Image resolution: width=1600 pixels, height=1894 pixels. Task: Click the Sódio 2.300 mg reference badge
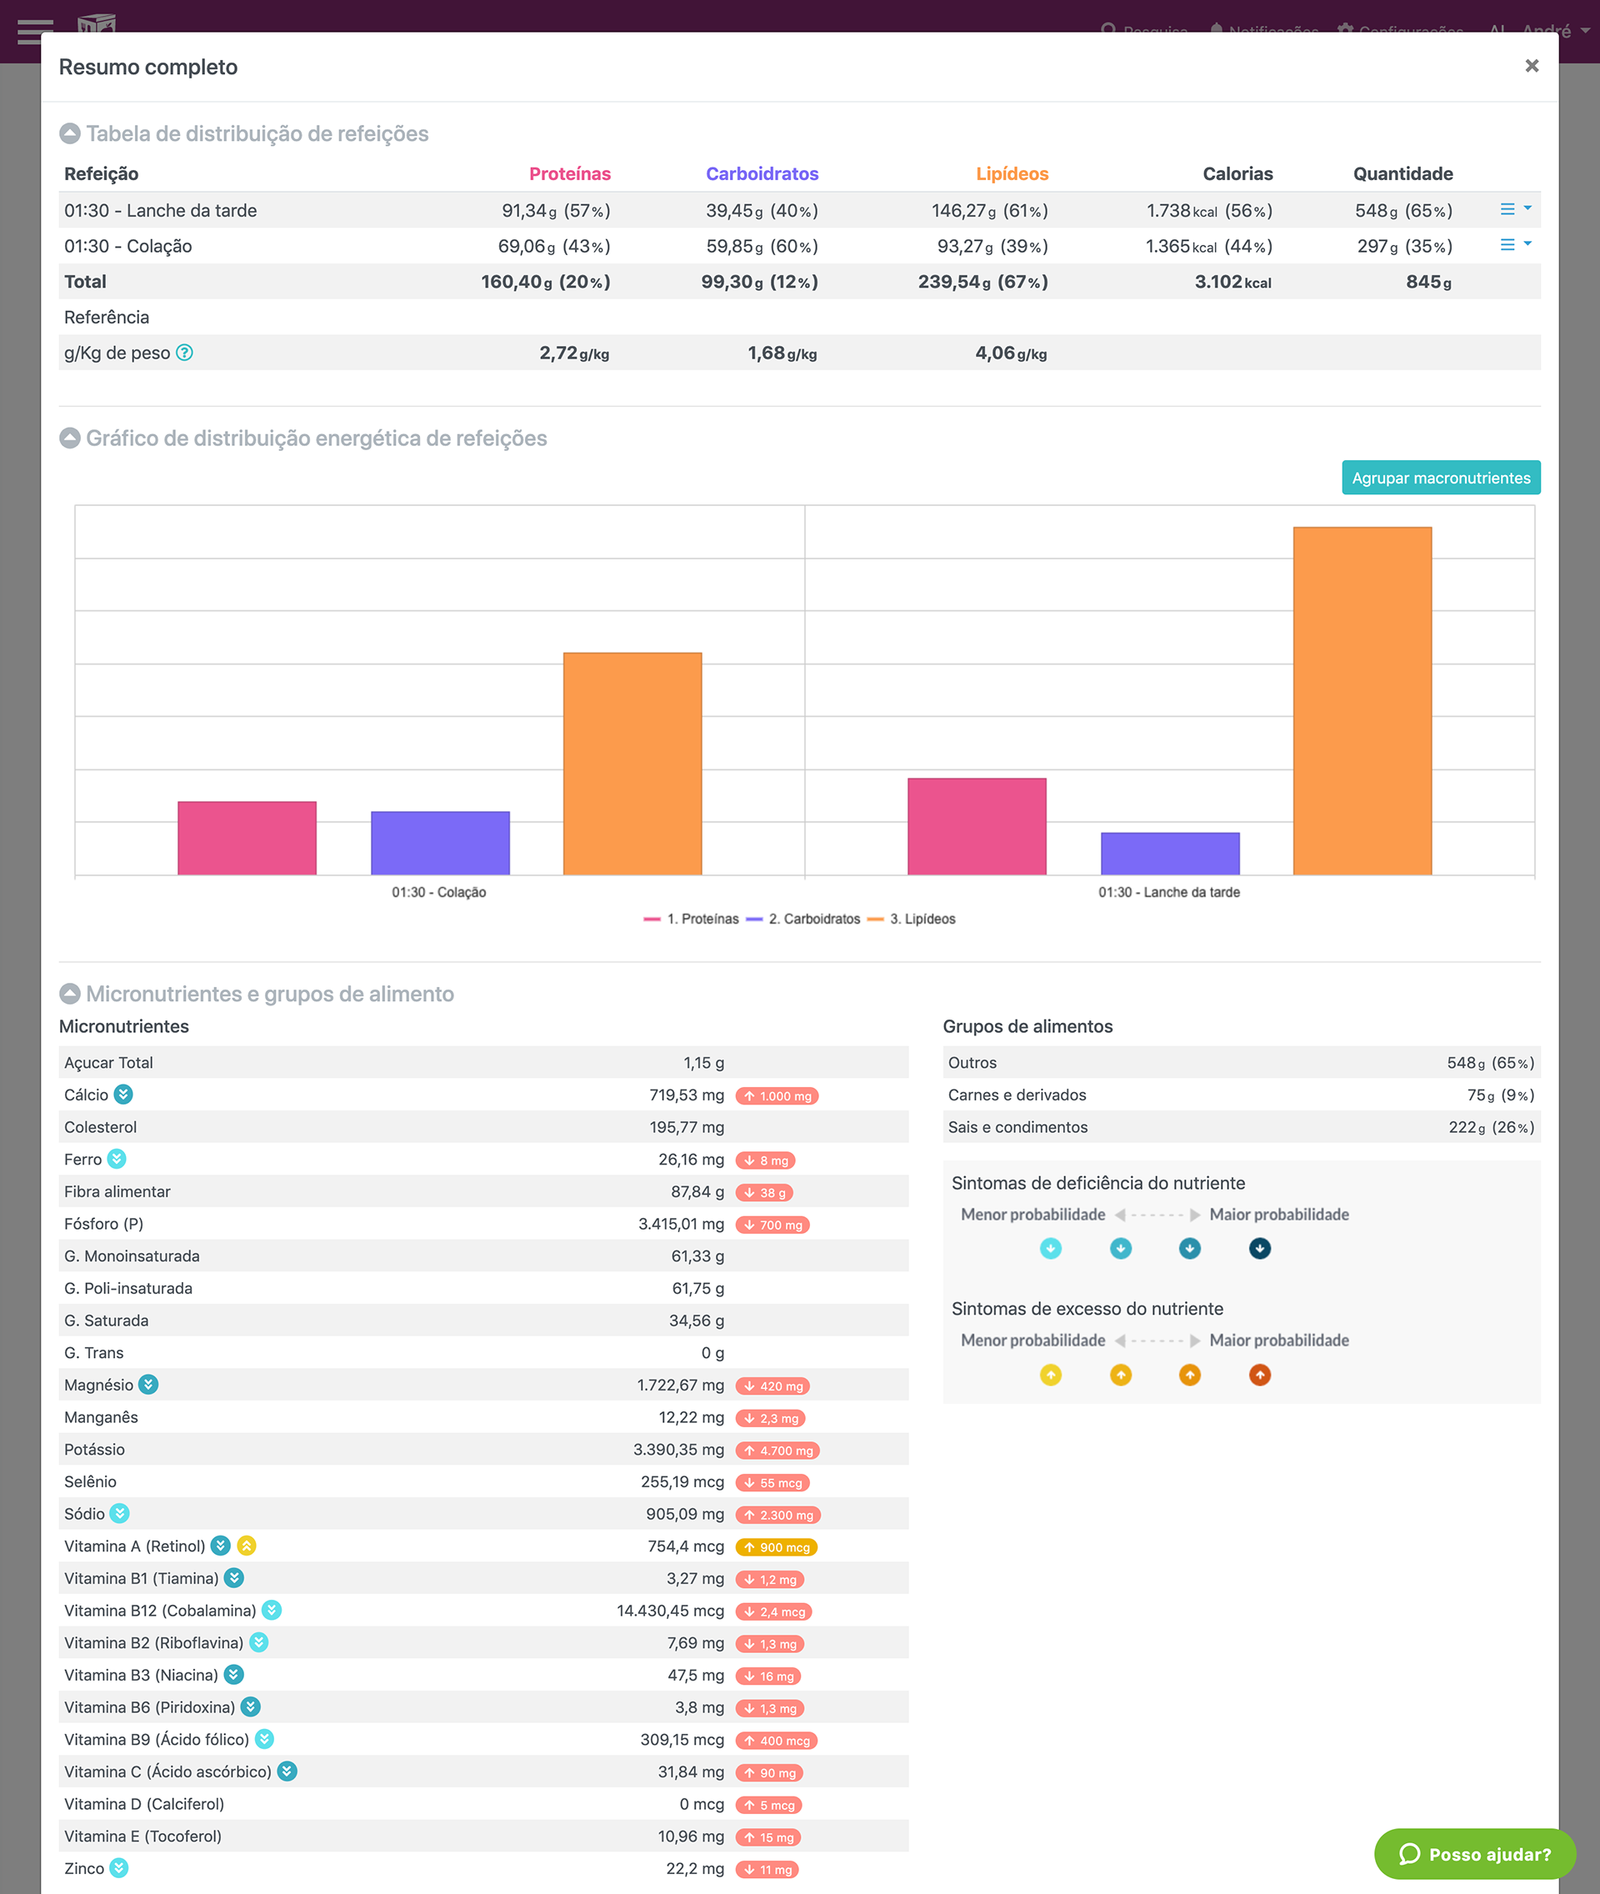778,1515
